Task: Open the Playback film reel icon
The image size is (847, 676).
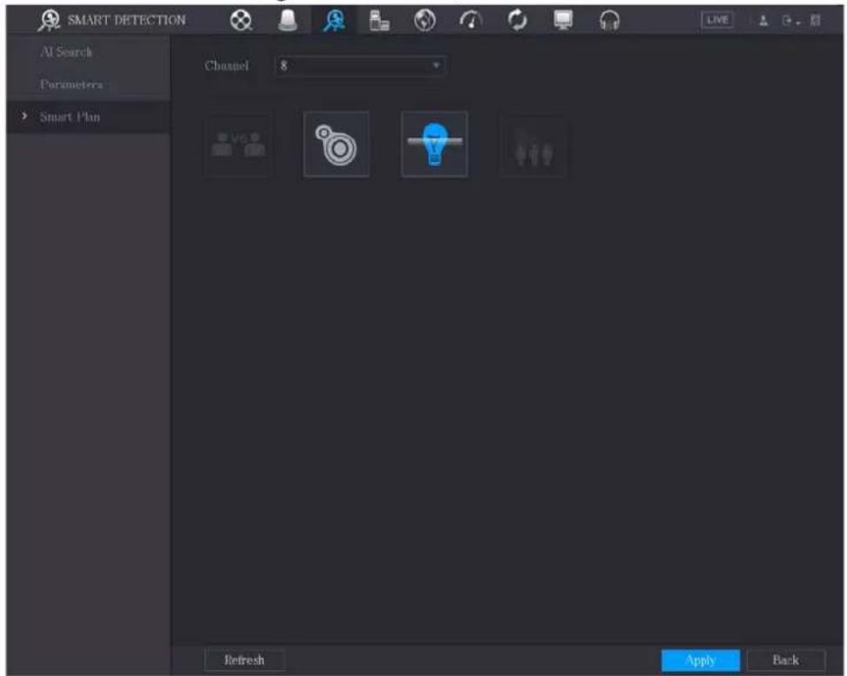Action: 241,21
